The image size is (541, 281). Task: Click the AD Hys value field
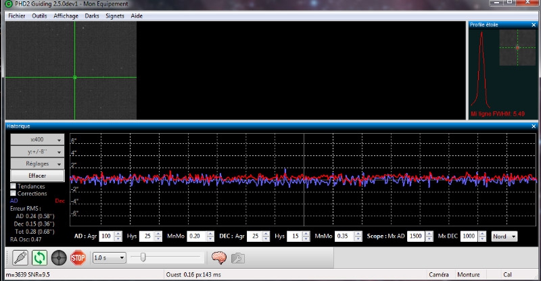pyautogui.click(x=147, y=236)
